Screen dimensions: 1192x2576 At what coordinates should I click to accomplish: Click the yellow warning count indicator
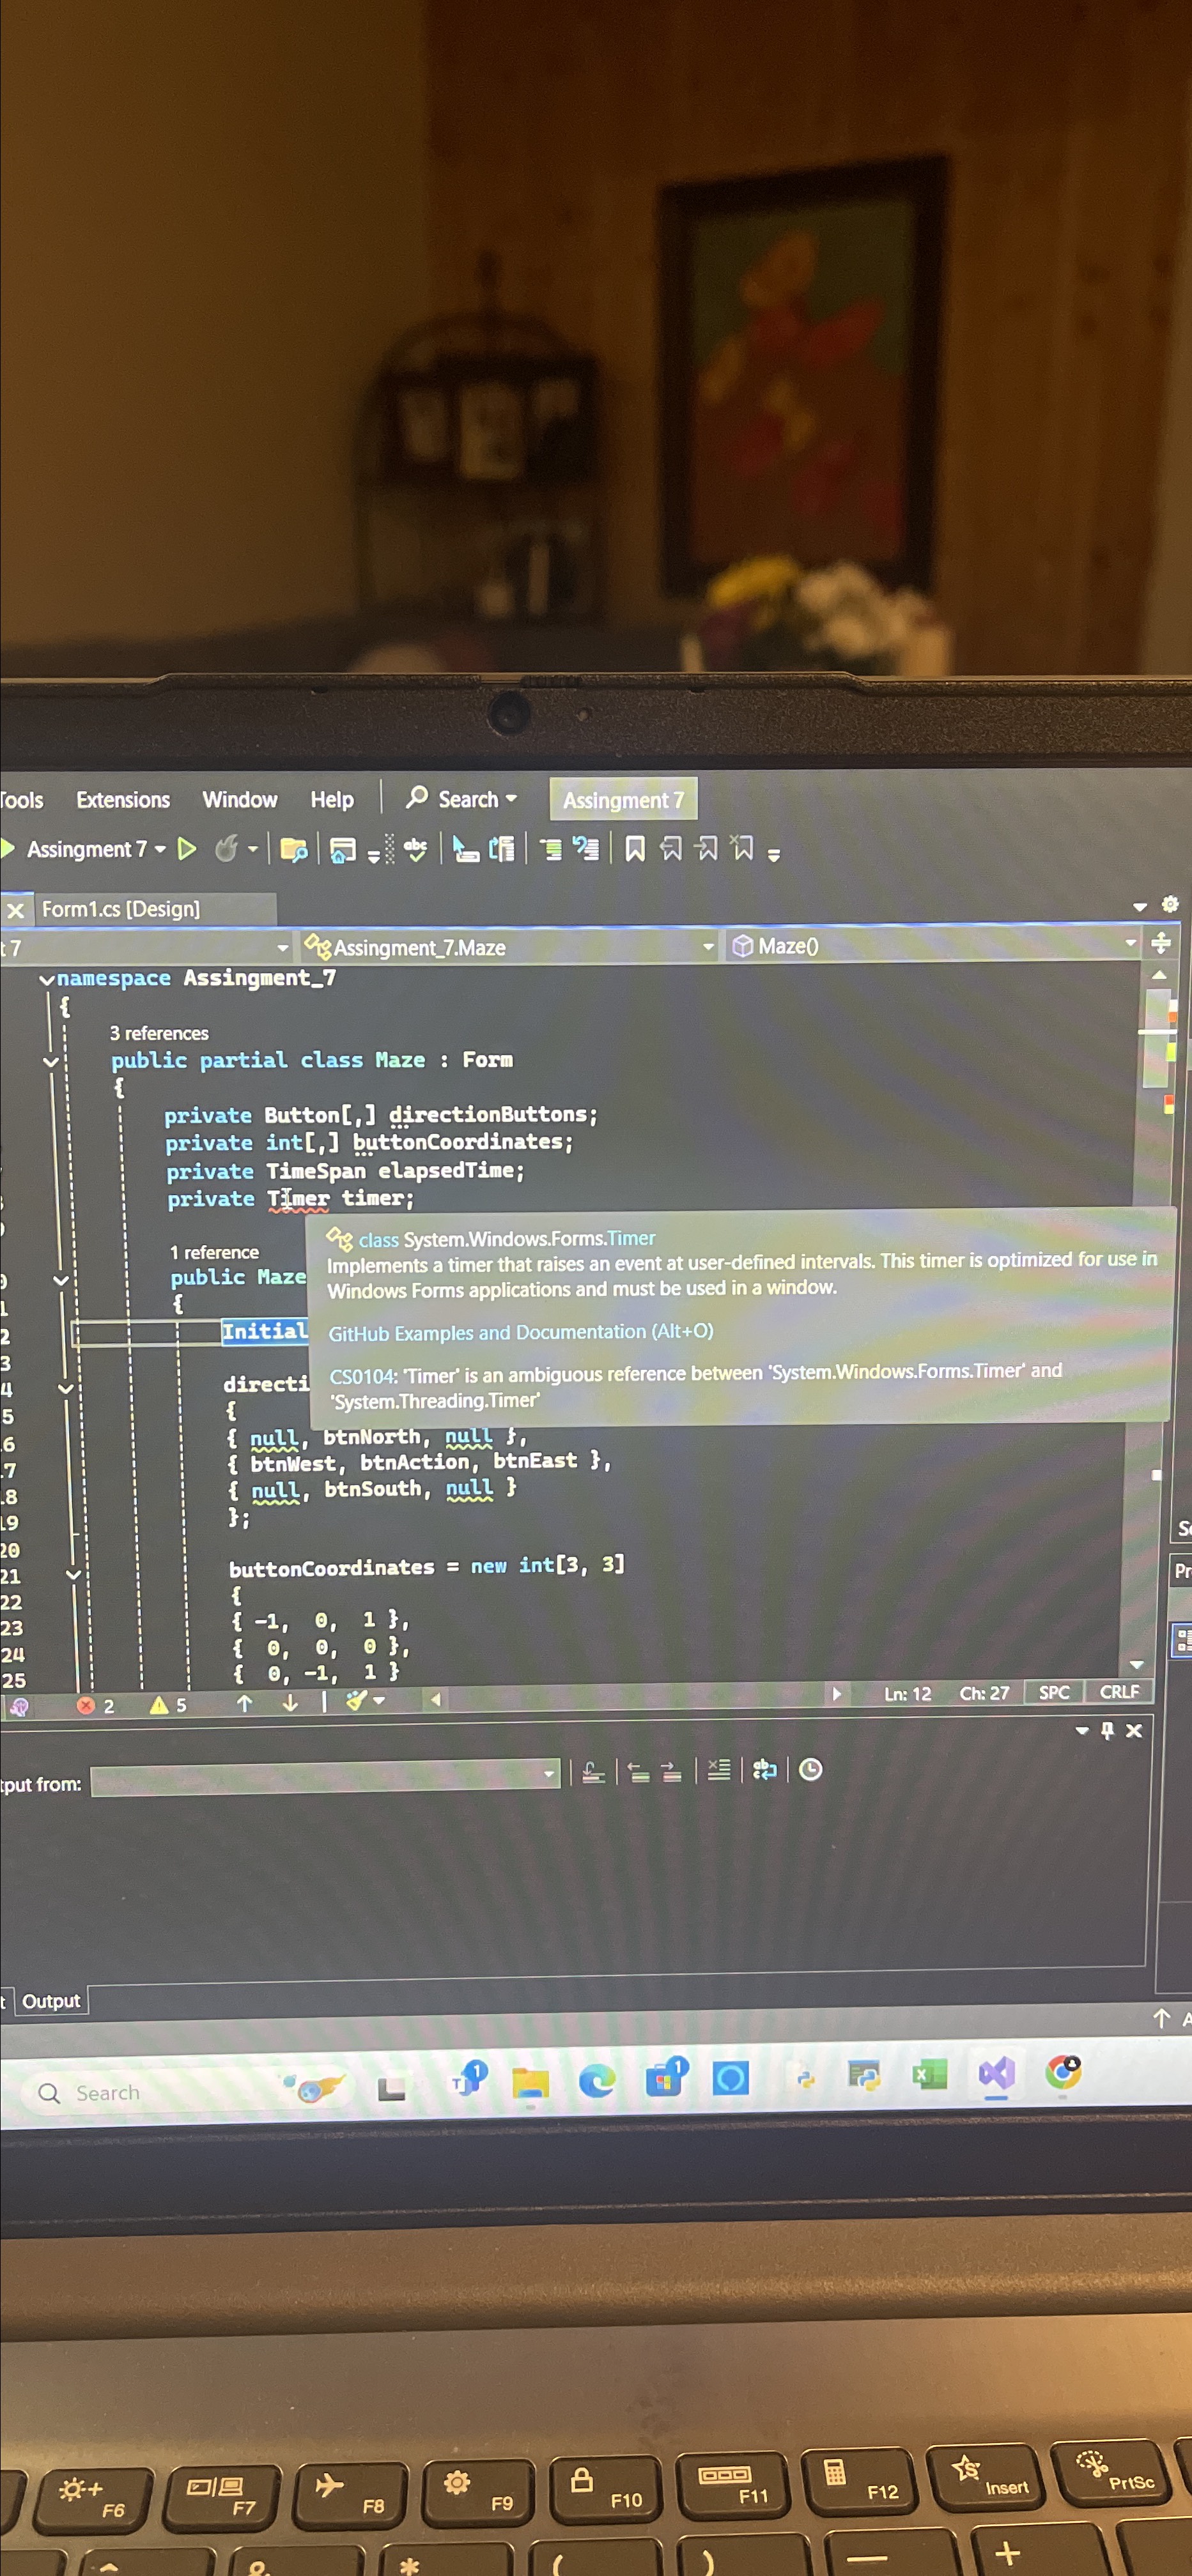point(168,1705)
